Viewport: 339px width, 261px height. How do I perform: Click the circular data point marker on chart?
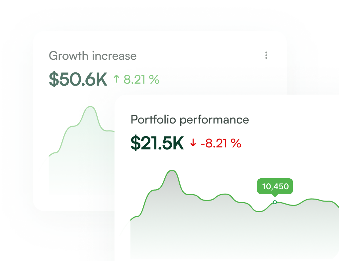pos(275,202)
